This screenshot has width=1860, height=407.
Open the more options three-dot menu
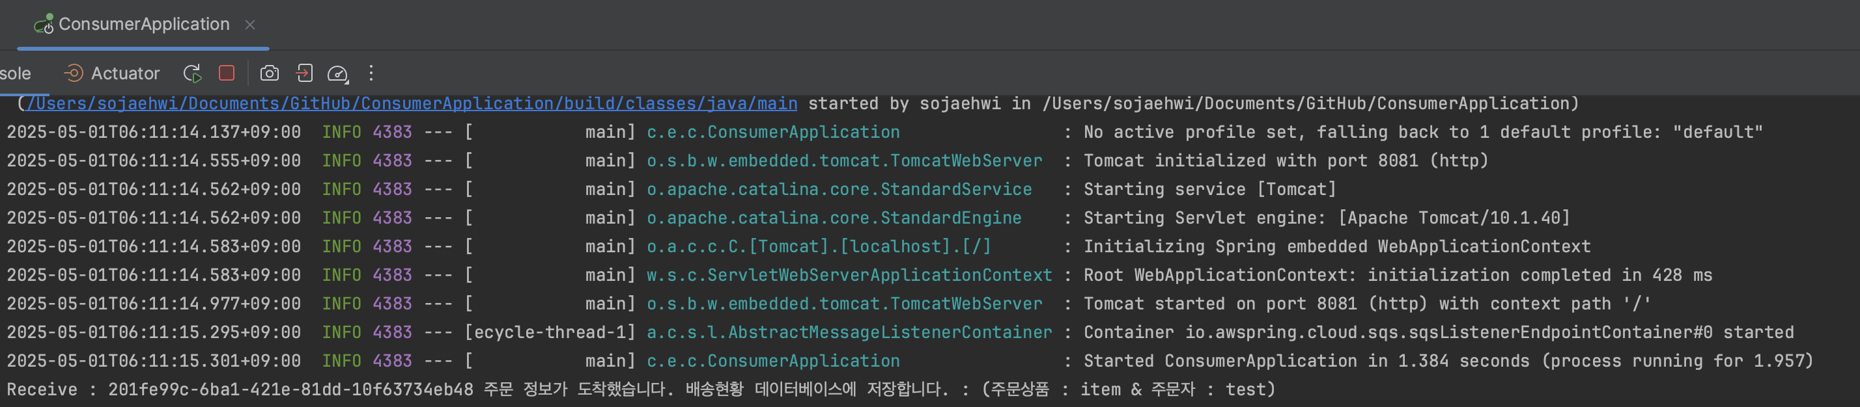coord(371,73)
